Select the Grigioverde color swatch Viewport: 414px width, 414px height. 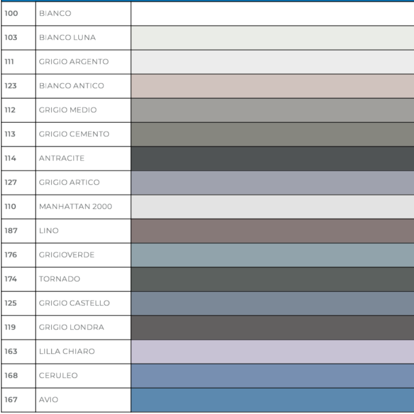[272, 255]
